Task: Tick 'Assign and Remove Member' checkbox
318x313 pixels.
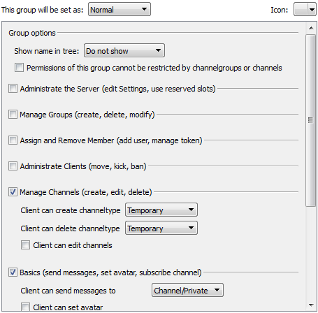Action: pos(13,140)
